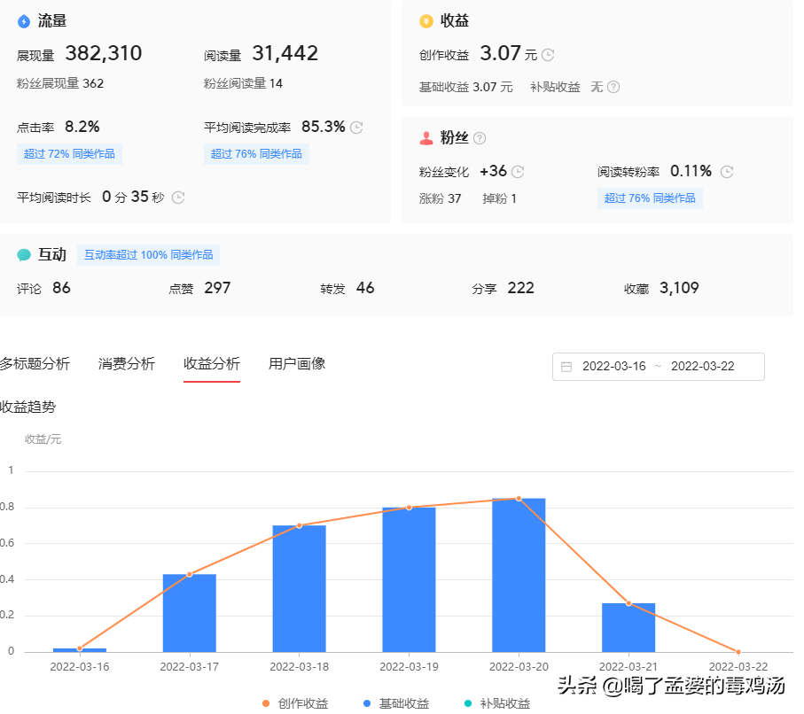
Task: Click the blue bar for 2022-03-20
Action: coord(519,575)
